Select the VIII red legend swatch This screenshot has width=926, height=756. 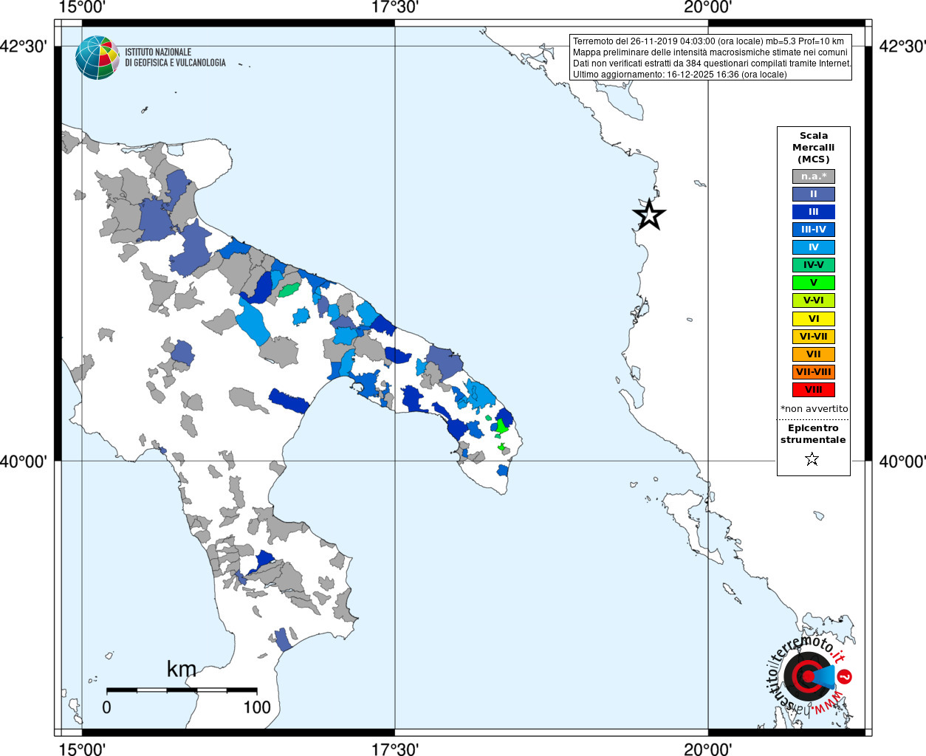[x=814, y=390]
